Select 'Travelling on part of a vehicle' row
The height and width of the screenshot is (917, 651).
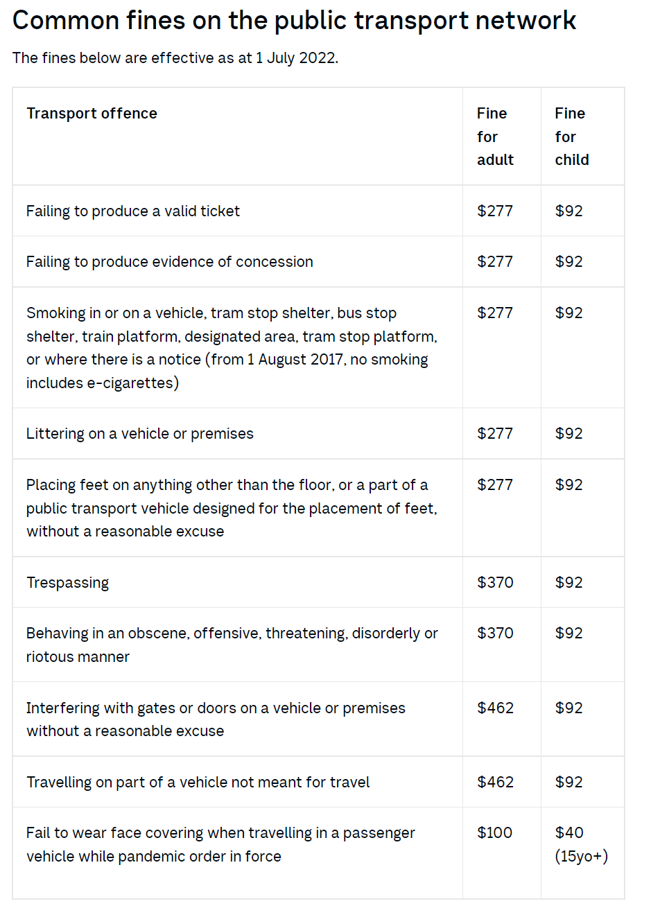tap(318, 782)
